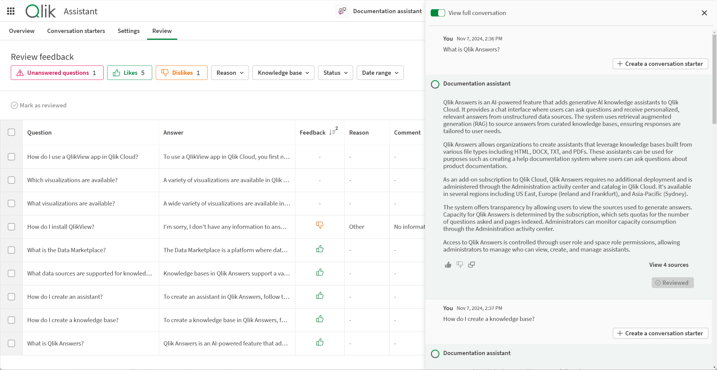Click the View 4 sources link
The width and height of the screenshot is (717, 370).
click(x=669, y=264)
